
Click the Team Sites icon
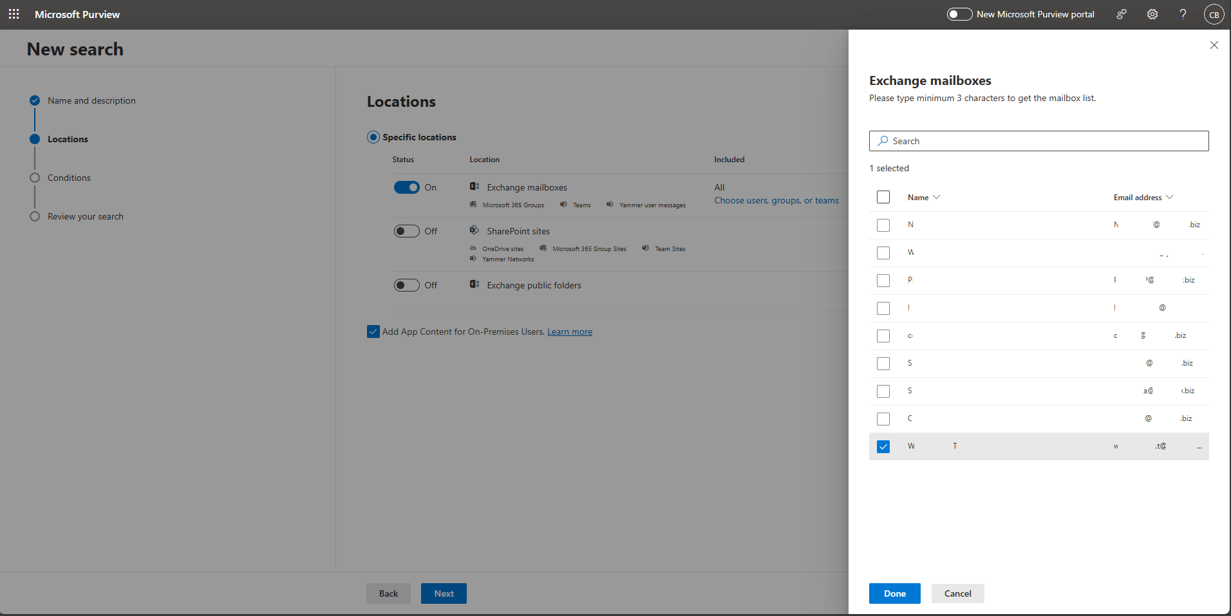[x=646, y=248]
